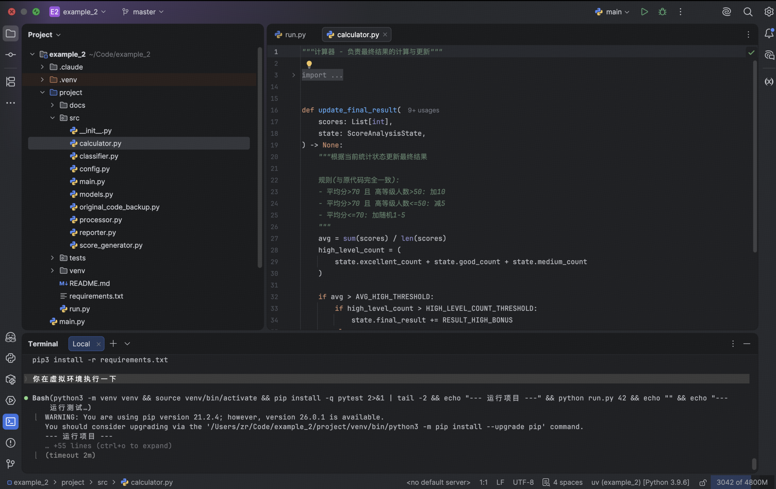Click the memory indicator 3042 of 4800M
The height and width of the screenshot is (489, 776).
(x=741, y=482)
